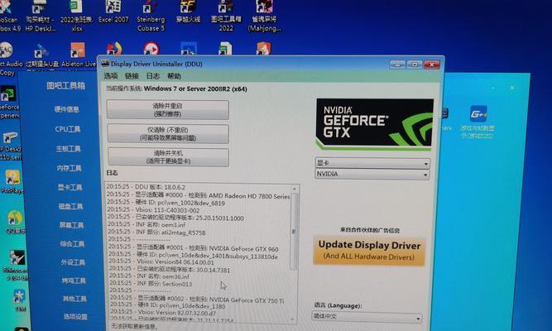552x331 pixels.
Task: Select the 磁盘工具 tab in 图吧工具箱
Action: tap(71, 206)
